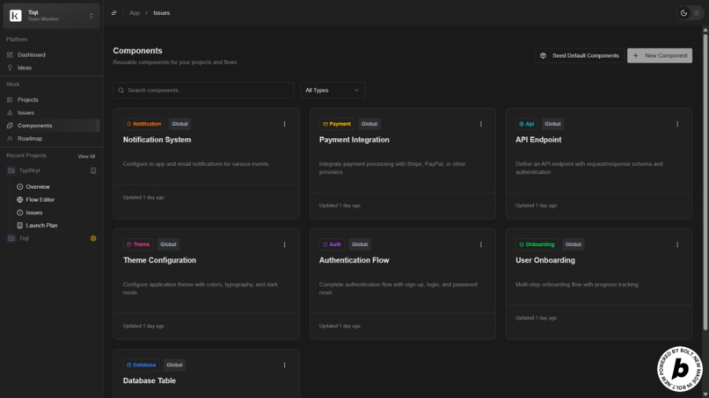The height and width of the screenshot is (398, 709).
Task: Click the orange Notification type tag
Action: coord(143,124)
